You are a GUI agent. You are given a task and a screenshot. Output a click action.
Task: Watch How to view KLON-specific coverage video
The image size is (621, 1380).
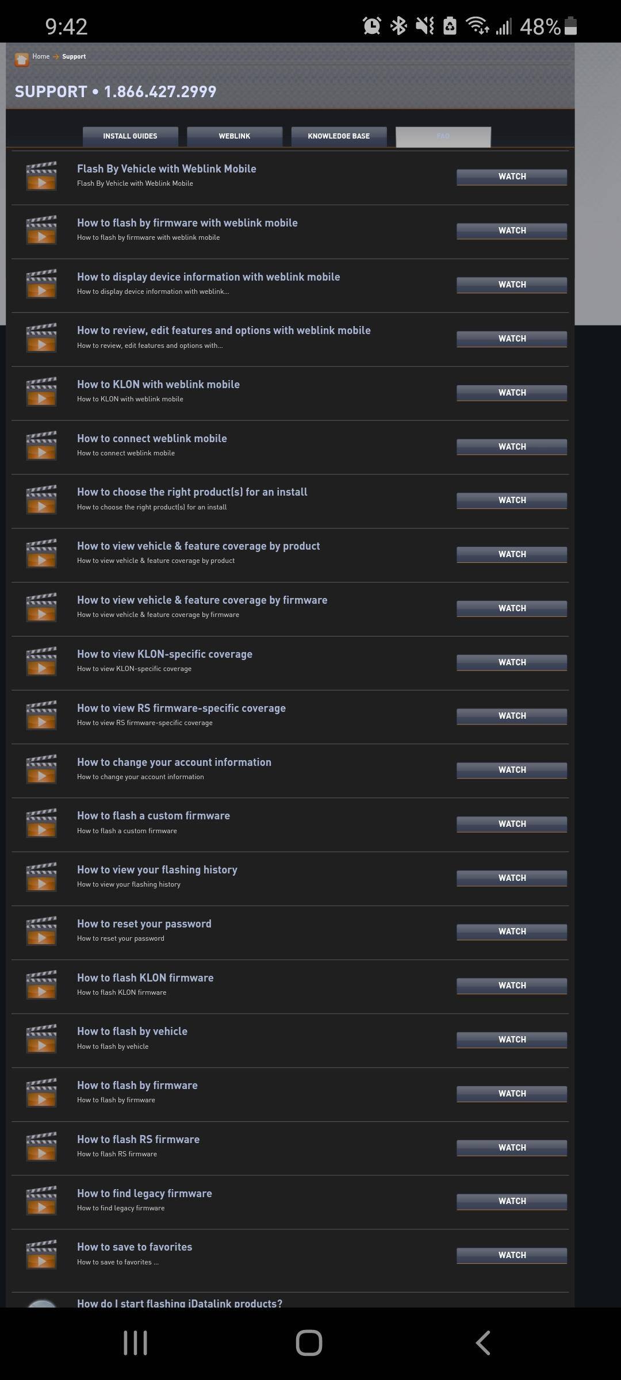tap(512, 662)
